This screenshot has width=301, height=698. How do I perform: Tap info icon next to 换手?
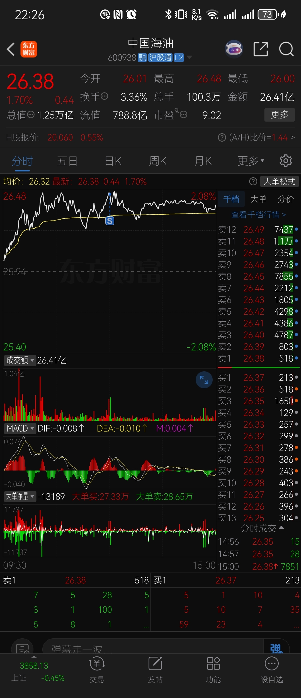click(105, 96)
